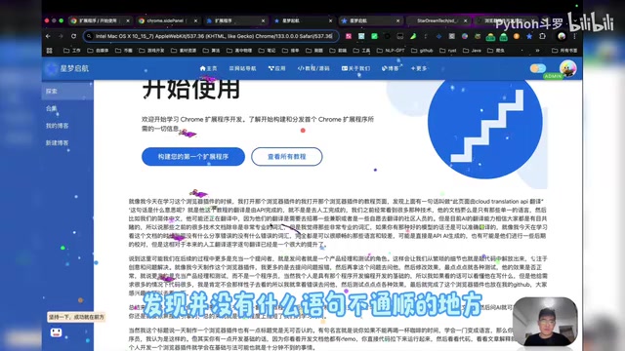Open the ADMIN user avatar menu
The width and height of the screenshot is (625, 351).
(x=567, y=68)
